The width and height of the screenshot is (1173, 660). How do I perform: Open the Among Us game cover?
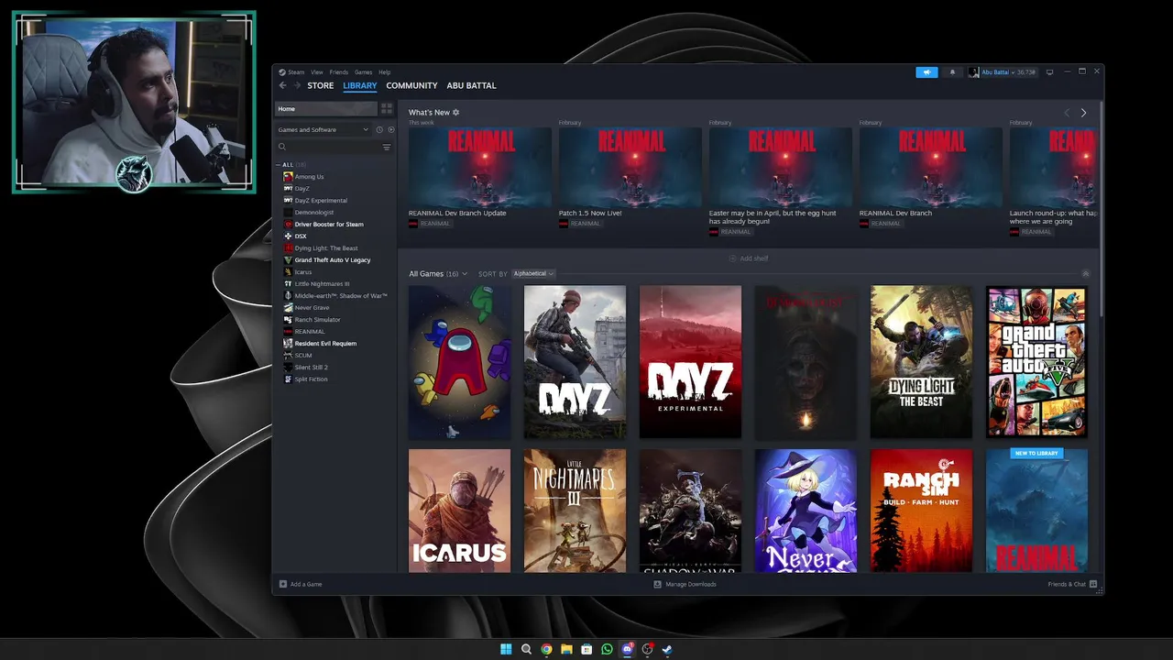[459, 362]
